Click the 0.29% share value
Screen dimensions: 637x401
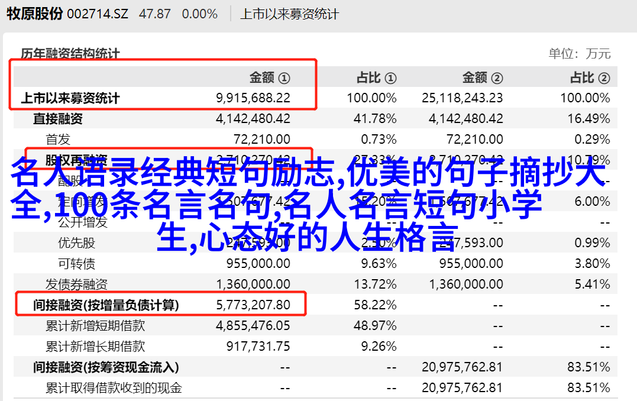pyautogui.click(x=592, y=140)
